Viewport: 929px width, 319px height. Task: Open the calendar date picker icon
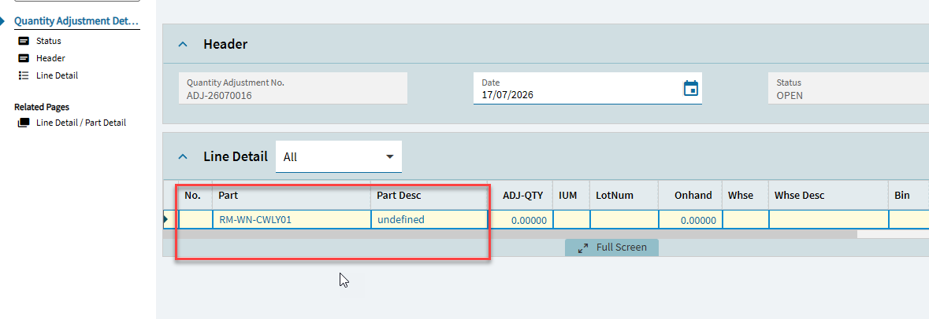[x=691, y=89]
